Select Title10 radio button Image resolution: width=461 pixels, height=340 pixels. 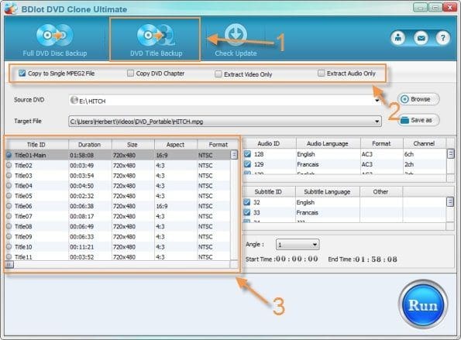point(9,246)
